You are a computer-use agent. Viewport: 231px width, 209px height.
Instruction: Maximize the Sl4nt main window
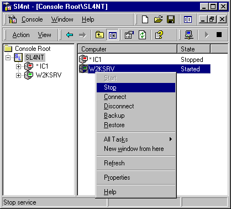point(213,7)
